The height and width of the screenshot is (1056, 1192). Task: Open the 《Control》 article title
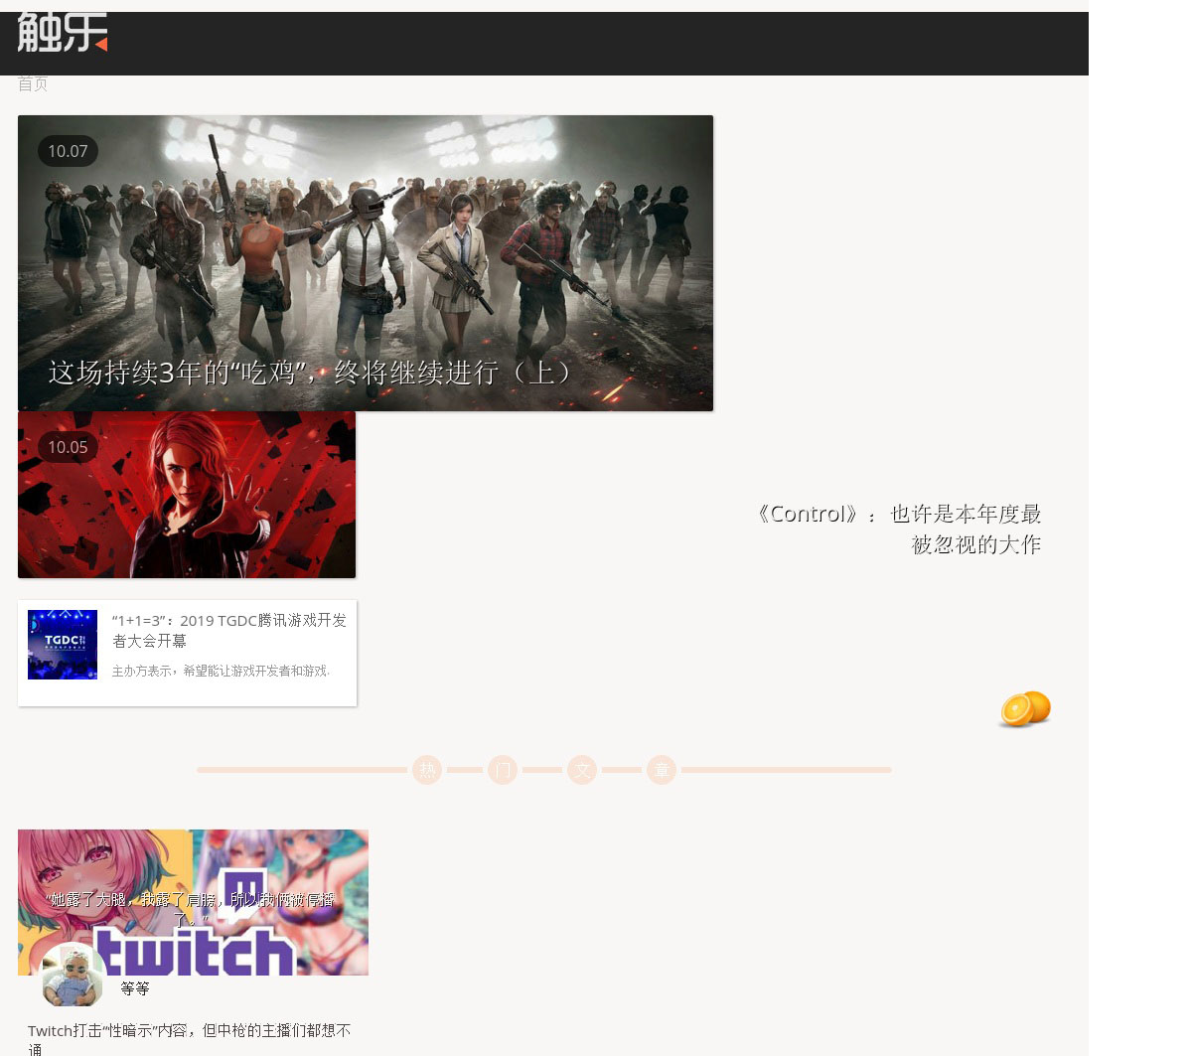(896, 528)
